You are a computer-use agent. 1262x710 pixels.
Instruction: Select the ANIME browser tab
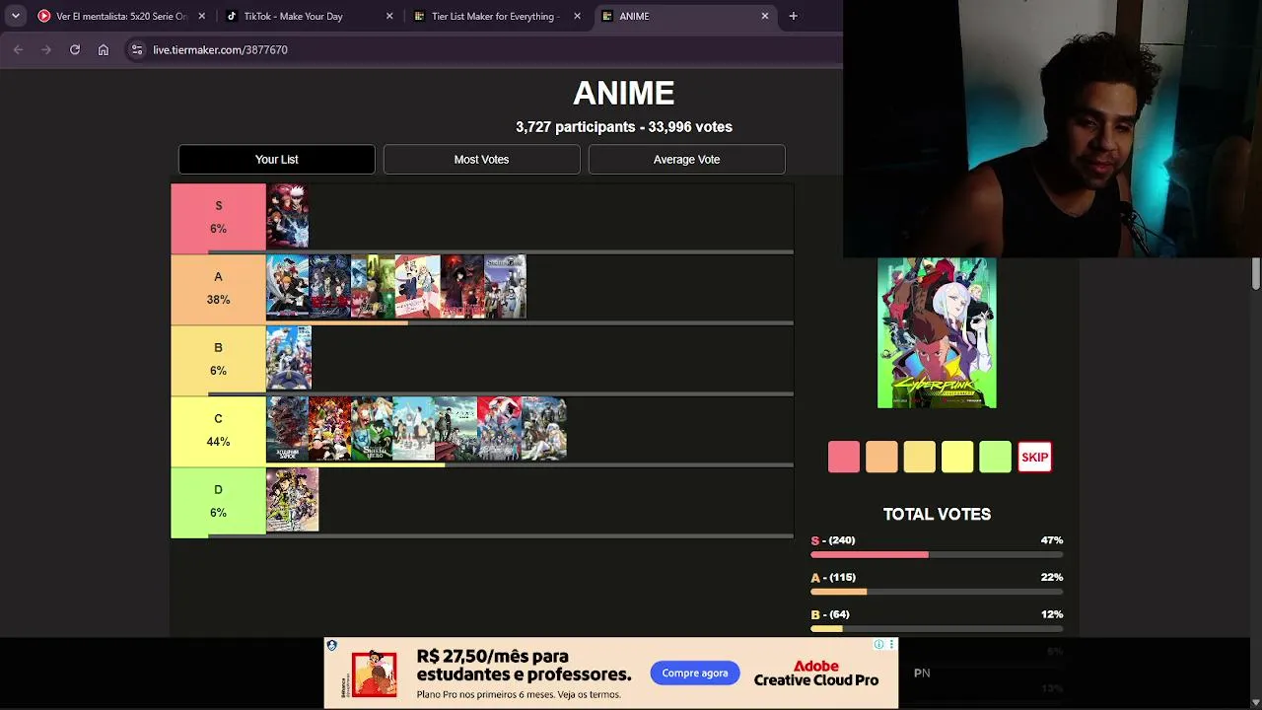(684, 16)
